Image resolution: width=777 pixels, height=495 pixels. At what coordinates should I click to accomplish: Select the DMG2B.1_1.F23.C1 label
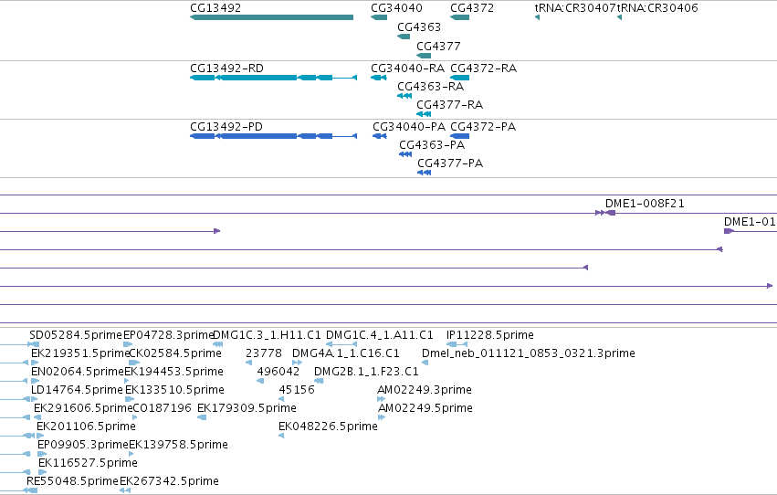(x=367, y=372)
